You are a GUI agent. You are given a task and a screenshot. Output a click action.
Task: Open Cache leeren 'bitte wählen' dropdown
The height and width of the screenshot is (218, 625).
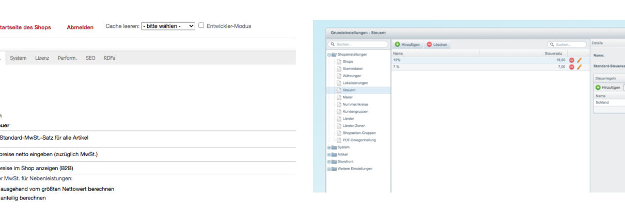168,26
